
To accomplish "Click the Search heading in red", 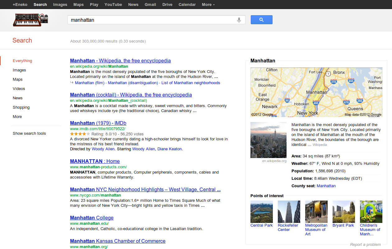I will click(x=22, y=40).
